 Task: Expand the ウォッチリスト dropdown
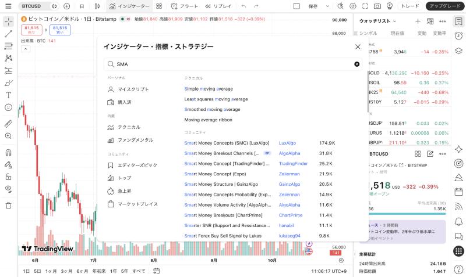click(x=377, y=21)
